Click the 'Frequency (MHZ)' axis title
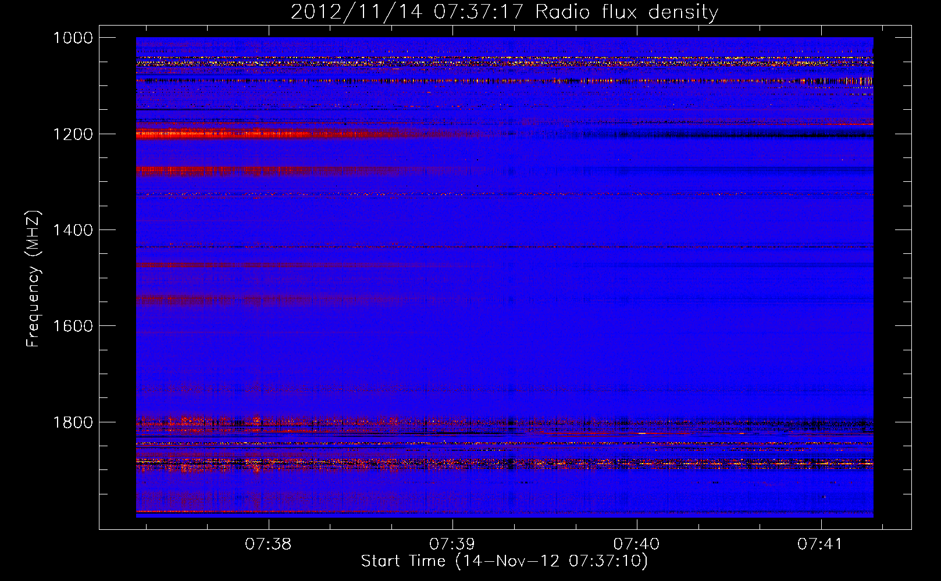This screenshot has width=941, height=581. pyautogui.click(x=33, y=279)
